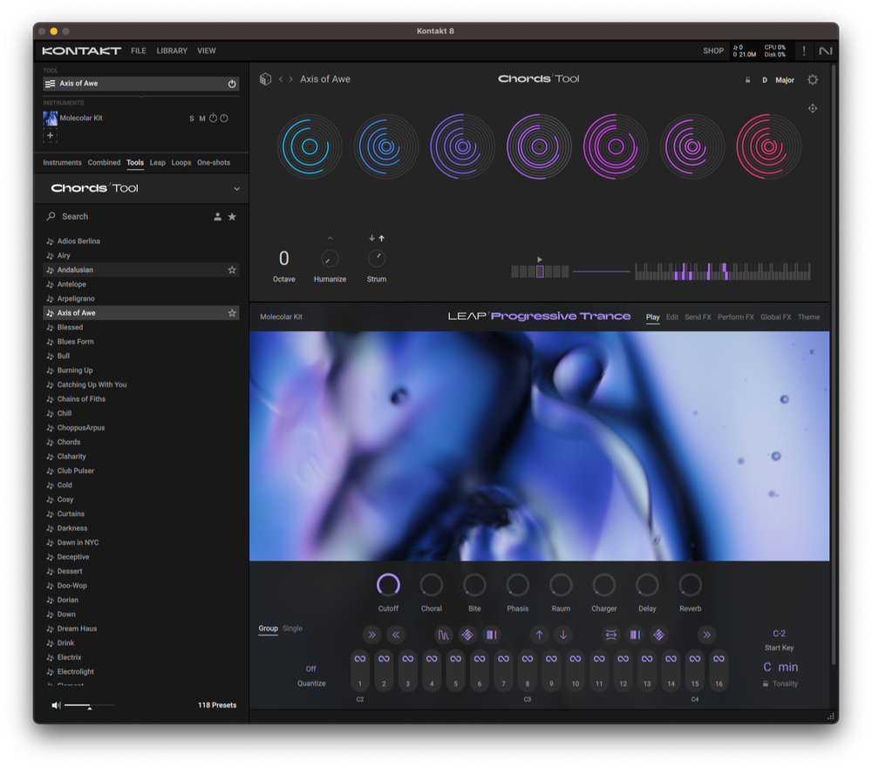Click the crosshair target icon below the gear
The height and width of the screenshot is (768, 872).
click(813, 108)
